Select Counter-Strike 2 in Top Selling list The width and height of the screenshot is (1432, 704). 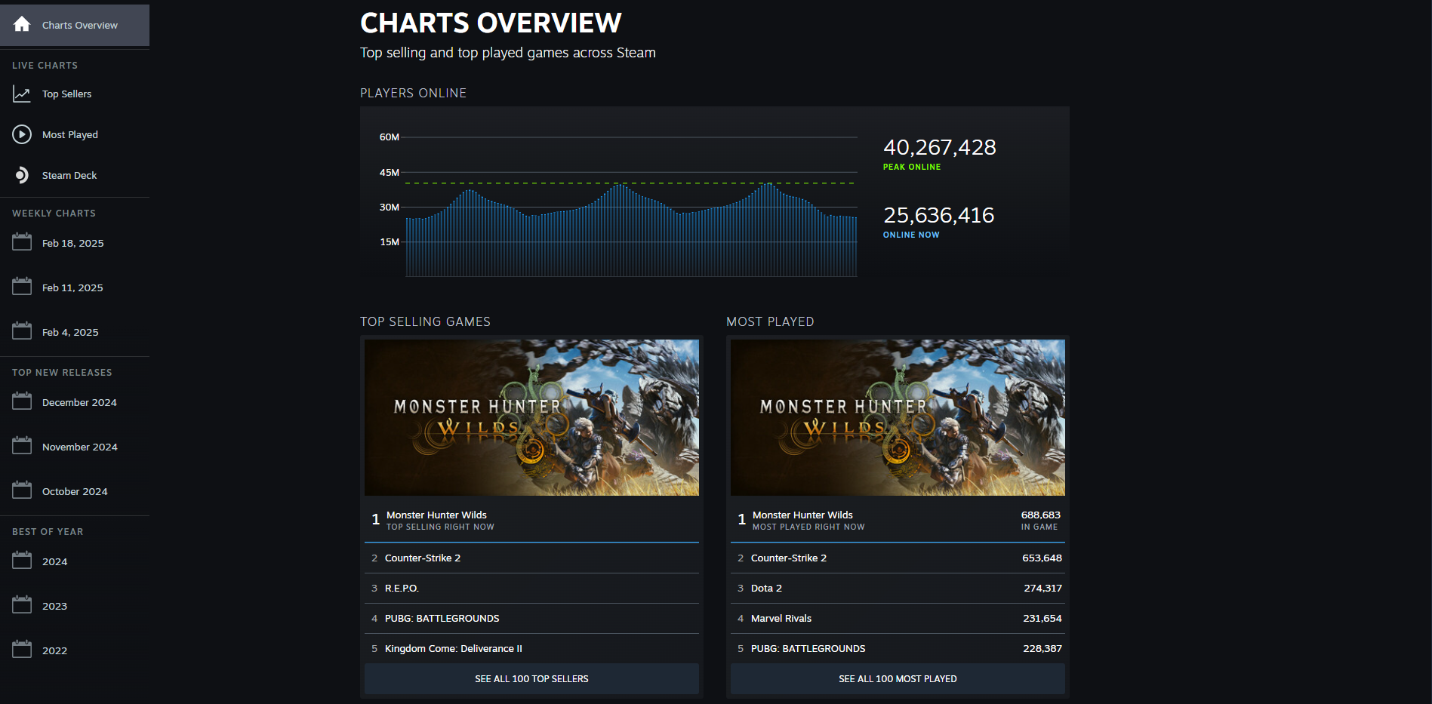pos(531,558)
